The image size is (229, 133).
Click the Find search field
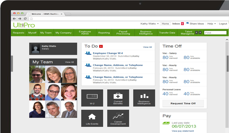tap(215, 33)
